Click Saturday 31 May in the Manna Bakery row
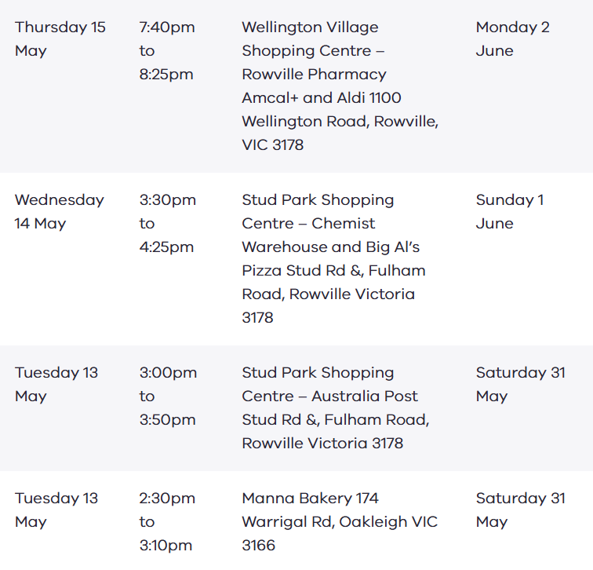Screen dimensions: 593x570 click(x=520, y=510)
